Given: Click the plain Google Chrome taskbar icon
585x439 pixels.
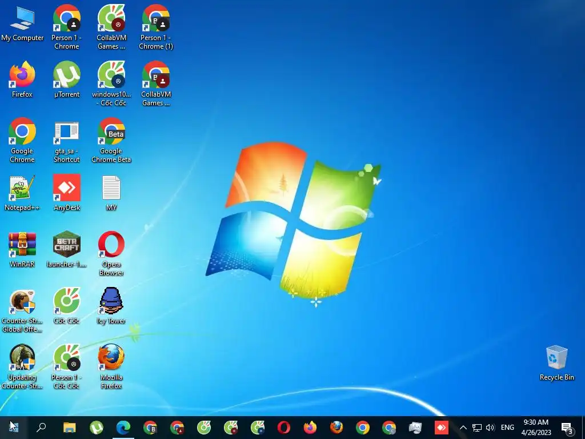Looking at the screenshot, I should (362, 427).
